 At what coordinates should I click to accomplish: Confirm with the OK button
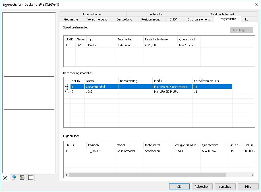(179, 187)
